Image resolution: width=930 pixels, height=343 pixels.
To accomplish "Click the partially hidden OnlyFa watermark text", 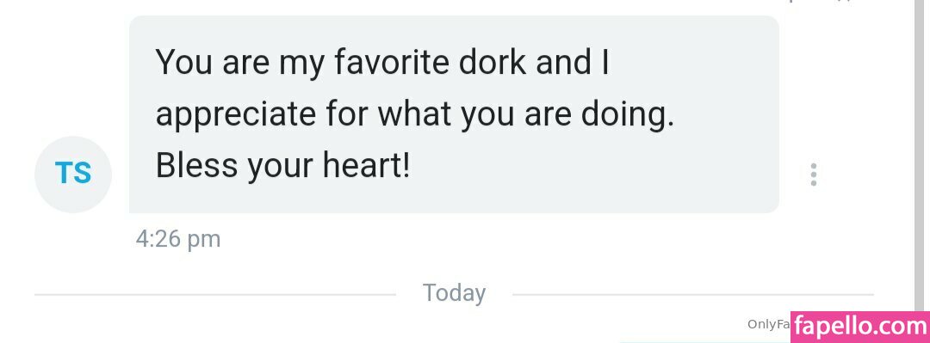I will pos(769,324).
